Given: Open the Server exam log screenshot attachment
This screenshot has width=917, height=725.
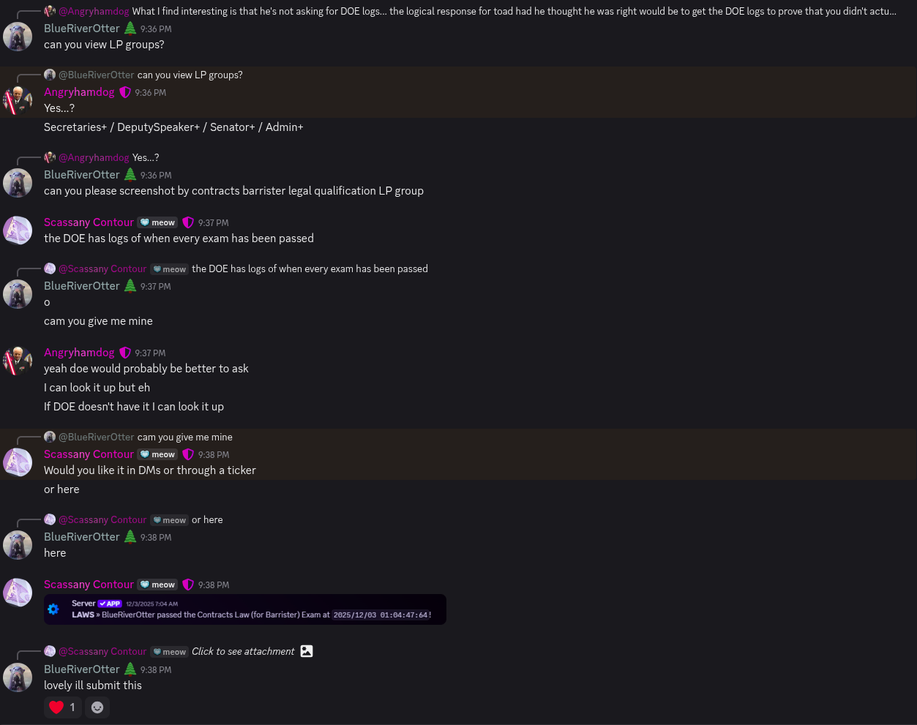Looking at the screenshot, I should pyautogui.click(x=245, y=609).
